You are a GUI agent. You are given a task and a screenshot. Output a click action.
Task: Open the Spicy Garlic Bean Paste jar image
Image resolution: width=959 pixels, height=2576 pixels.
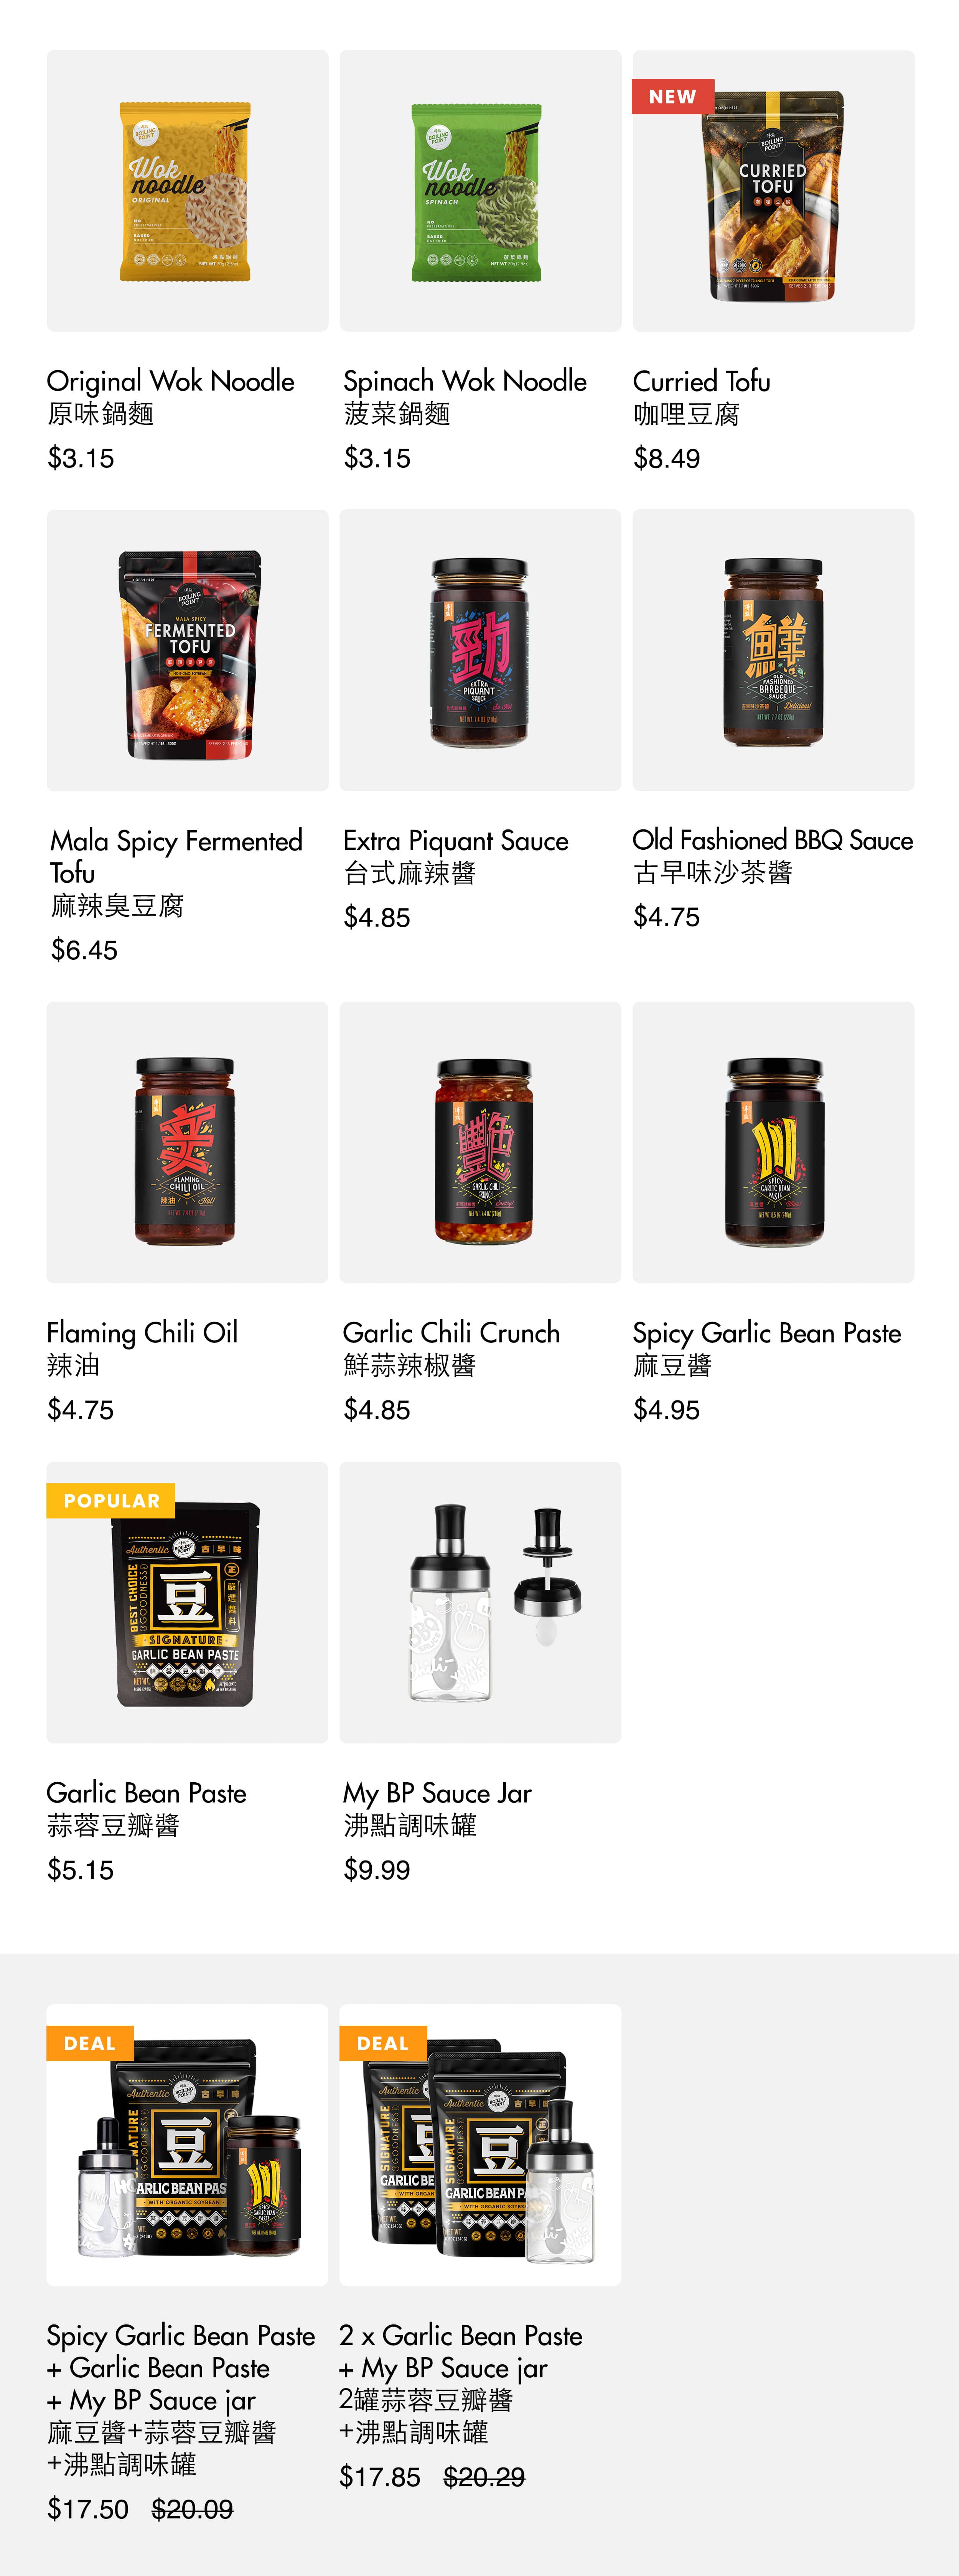tap(773, 1142)
